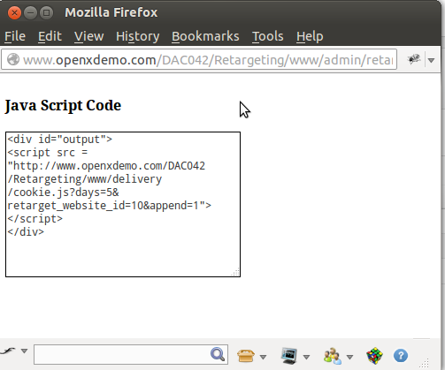Click the swoosh logo icon at bottom left
Image resolution: width=445 pixels, height=370 pixels.
8,351
